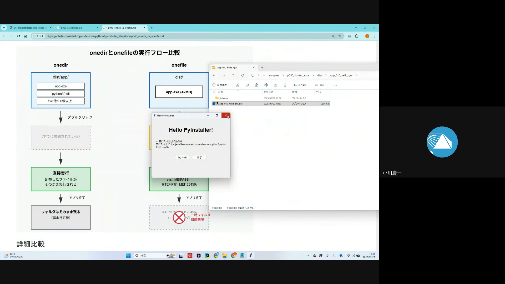
Task: Refresh the Explorer folder view
Action: tap(243, 75)
